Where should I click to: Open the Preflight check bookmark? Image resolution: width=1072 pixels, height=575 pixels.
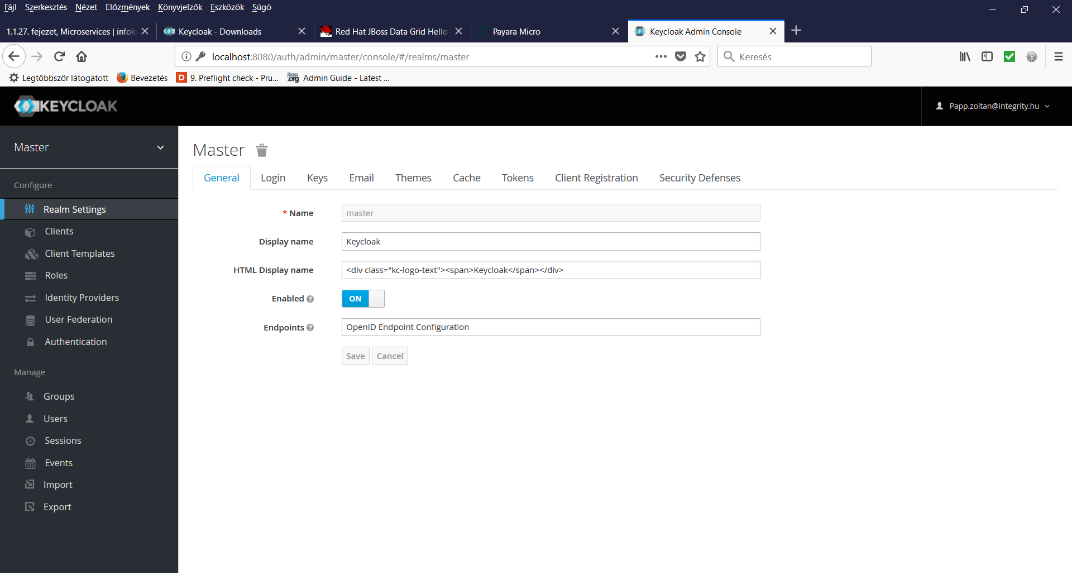click(x=227, y=78)
